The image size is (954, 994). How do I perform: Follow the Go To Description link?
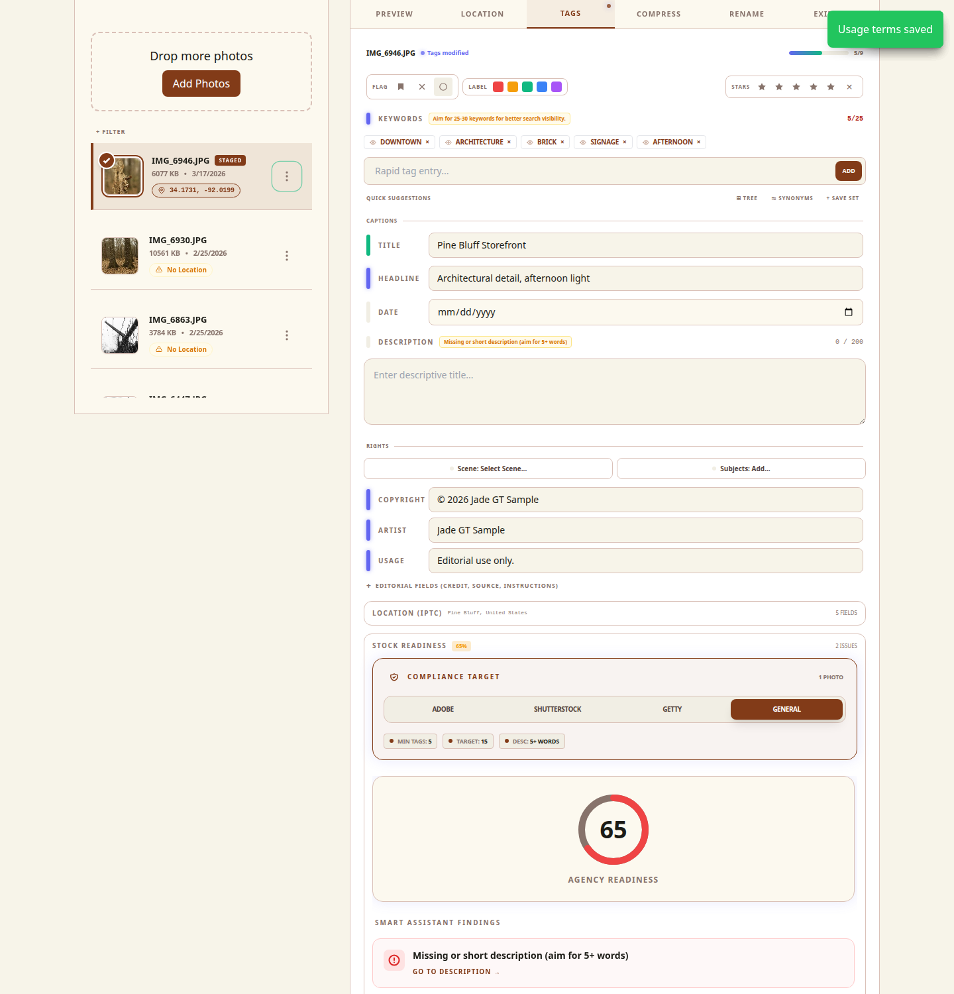[455, 971]
